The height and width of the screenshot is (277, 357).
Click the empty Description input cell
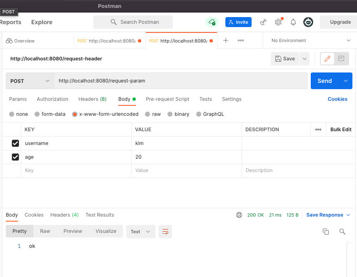(x=299, y=170)
